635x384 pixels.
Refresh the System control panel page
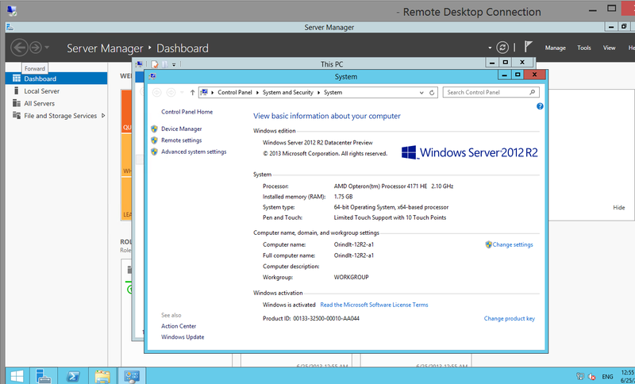(432, 93)
